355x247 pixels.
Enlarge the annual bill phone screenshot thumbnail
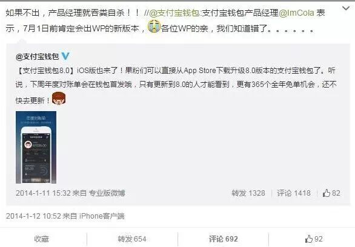click(36, 147)
